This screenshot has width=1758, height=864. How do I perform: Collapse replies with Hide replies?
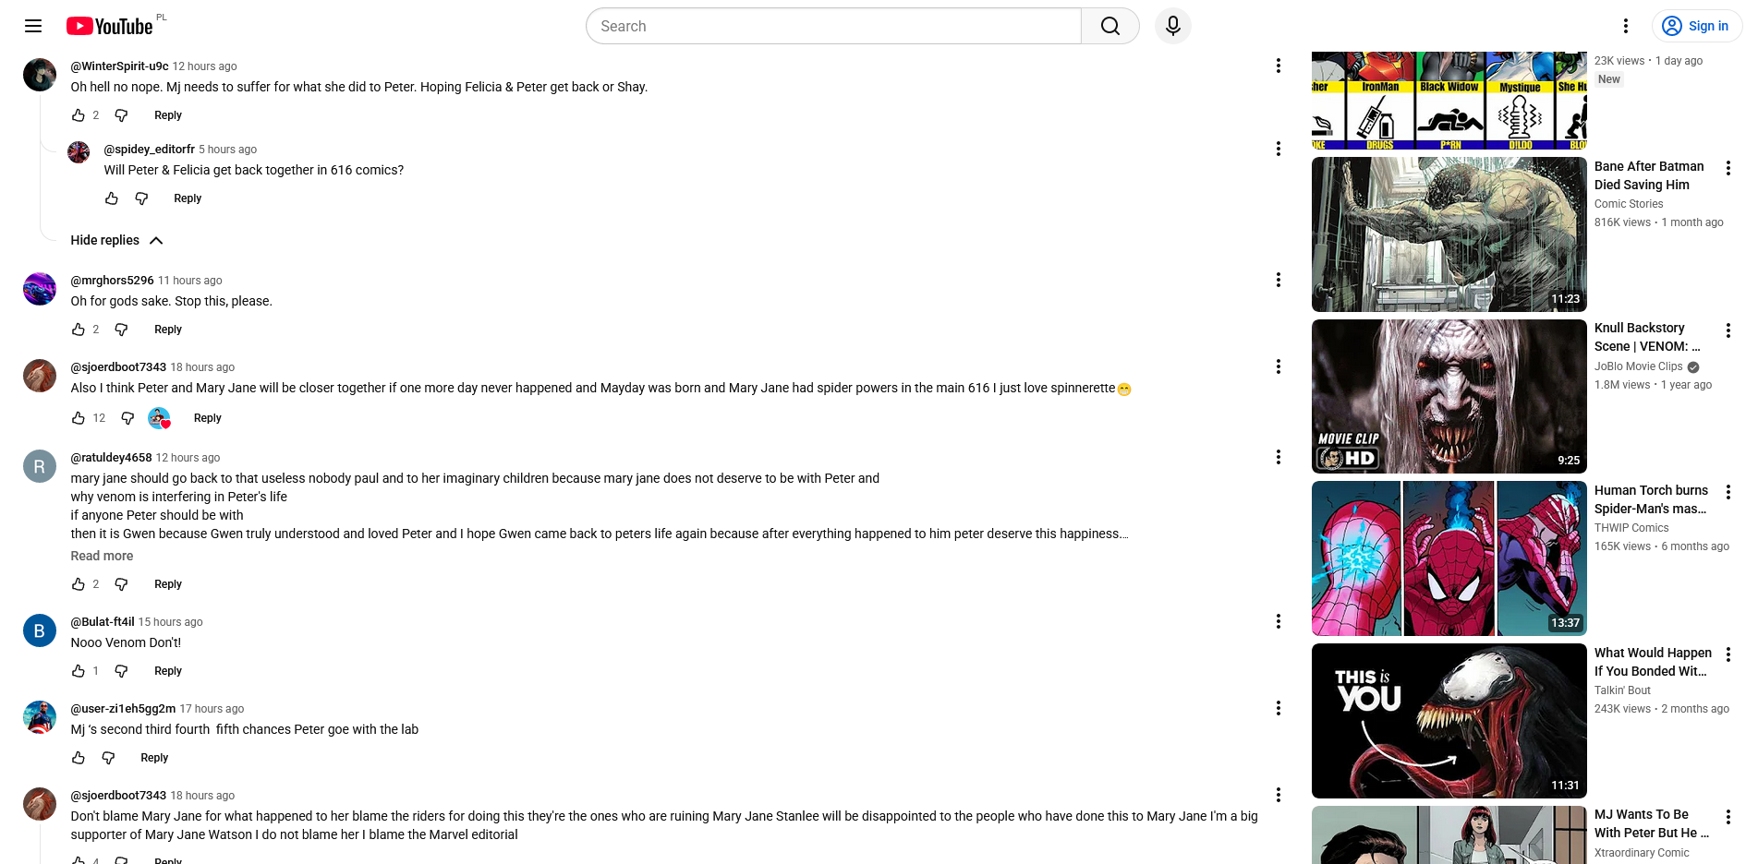(117, 240)
